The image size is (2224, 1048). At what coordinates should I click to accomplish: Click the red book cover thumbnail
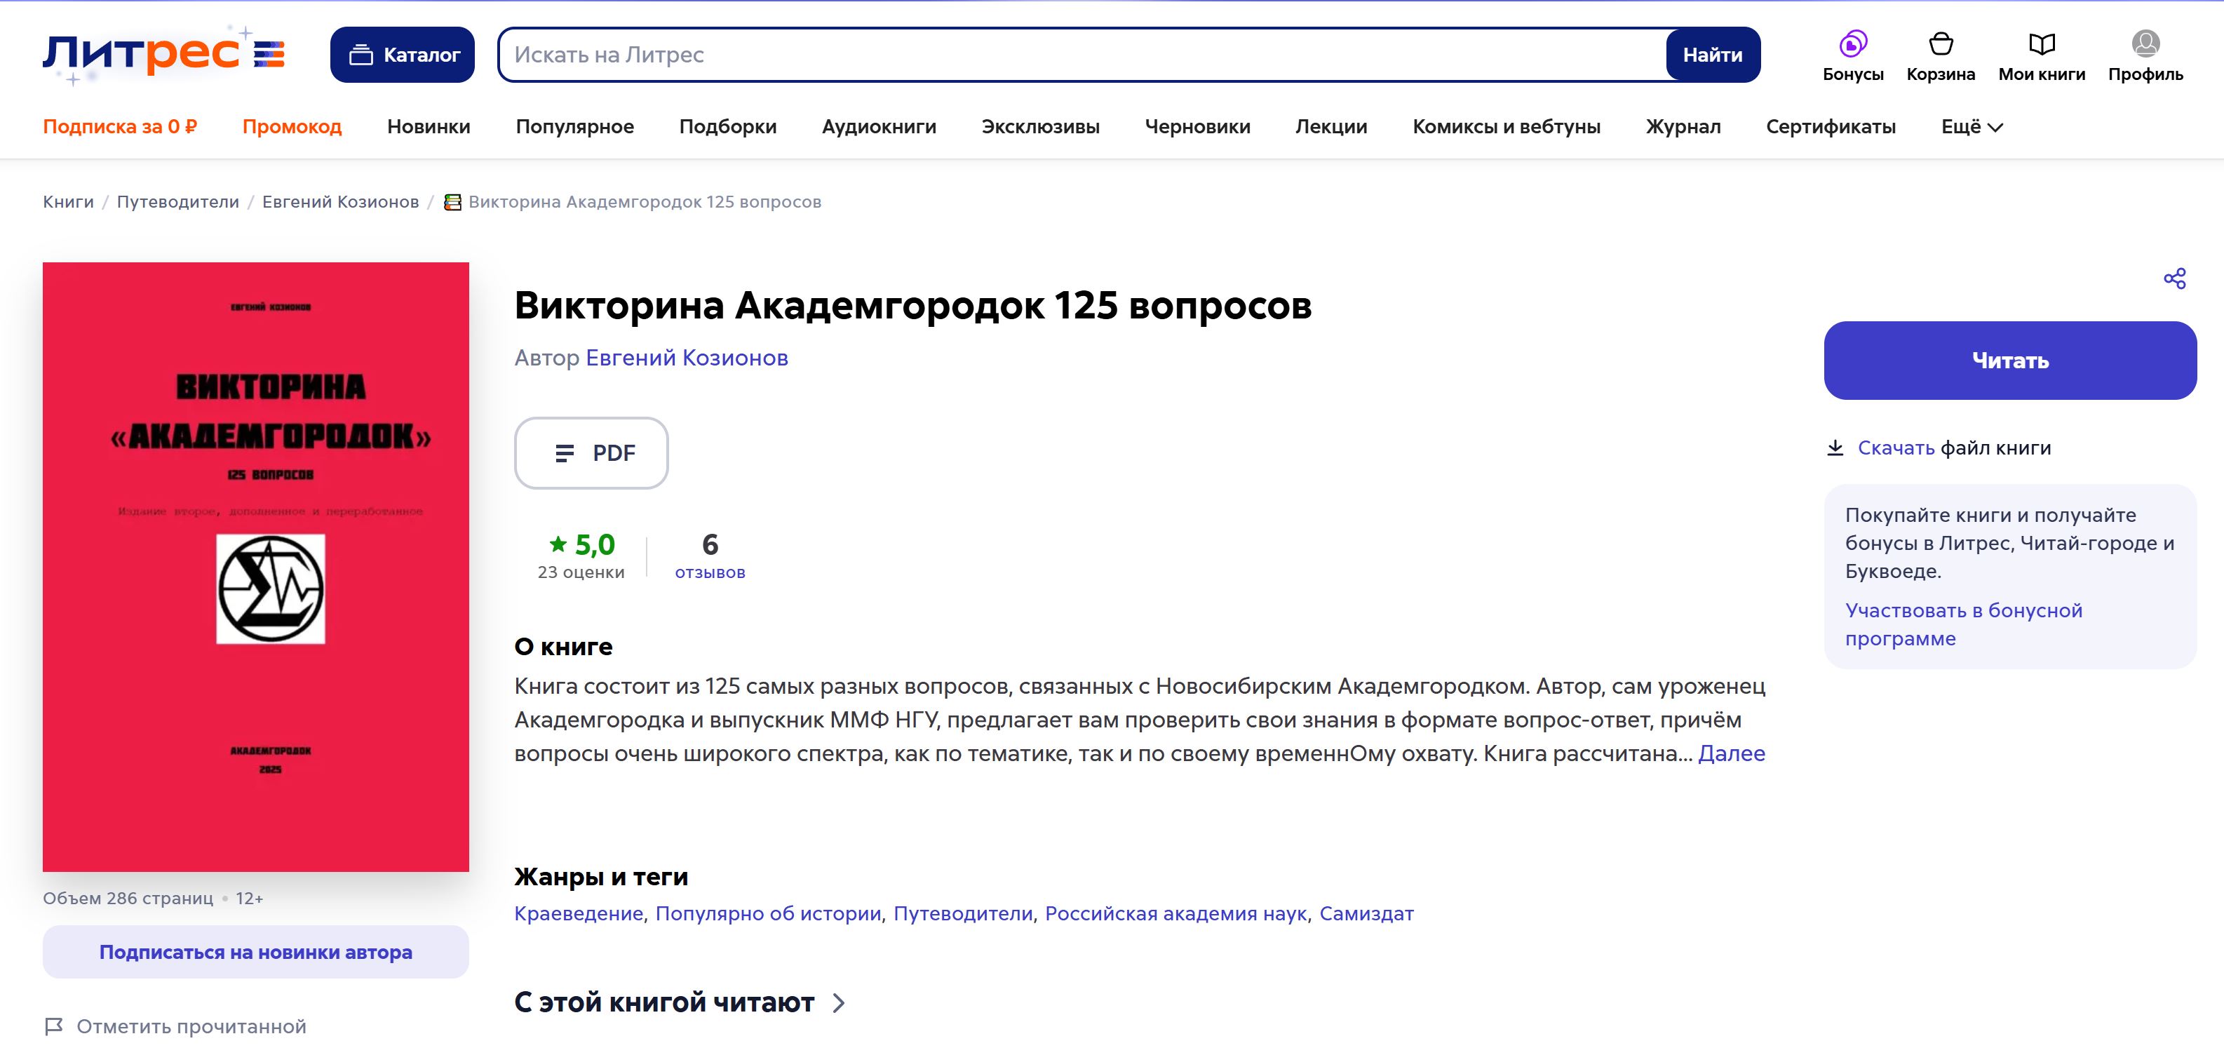[255, 566]
